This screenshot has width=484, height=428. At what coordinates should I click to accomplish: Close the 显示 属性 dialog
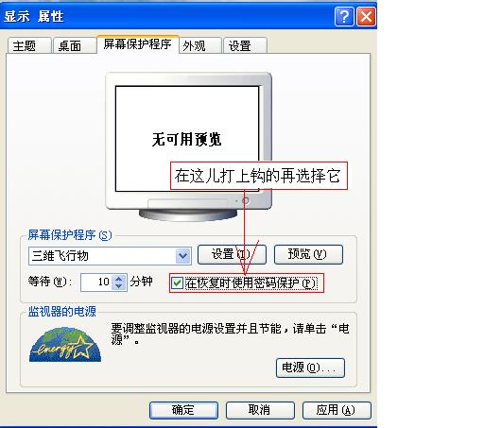point(366,16)
